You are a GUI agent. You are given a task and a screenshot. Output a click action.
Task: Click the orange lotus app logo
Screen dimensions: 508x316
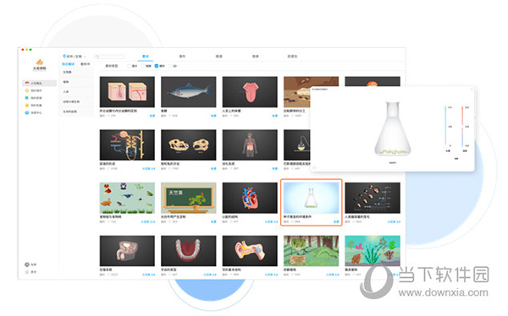tap(40, 62)
